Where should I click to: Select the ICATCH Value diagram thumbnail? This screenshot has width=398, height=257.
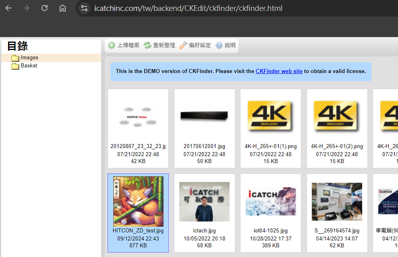click(138, 117)
